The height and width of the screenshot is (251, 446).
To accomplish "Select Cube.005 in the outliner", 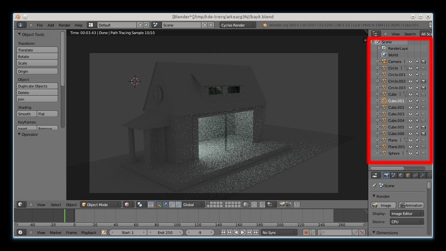I will (396, 127).
